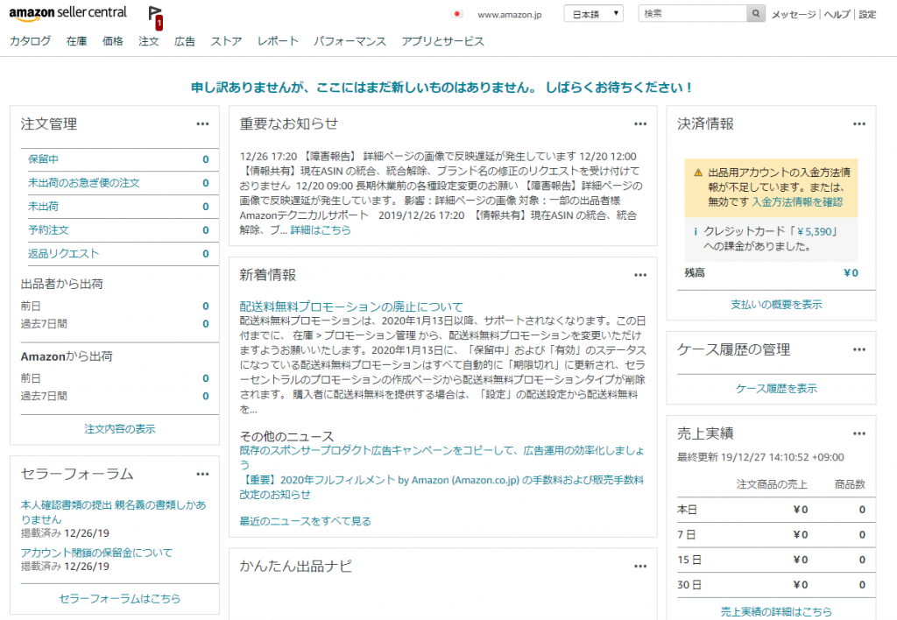Open the 未出荷 orders link
This screenshot has height=620, width=897.
click(x=43, y=207)
